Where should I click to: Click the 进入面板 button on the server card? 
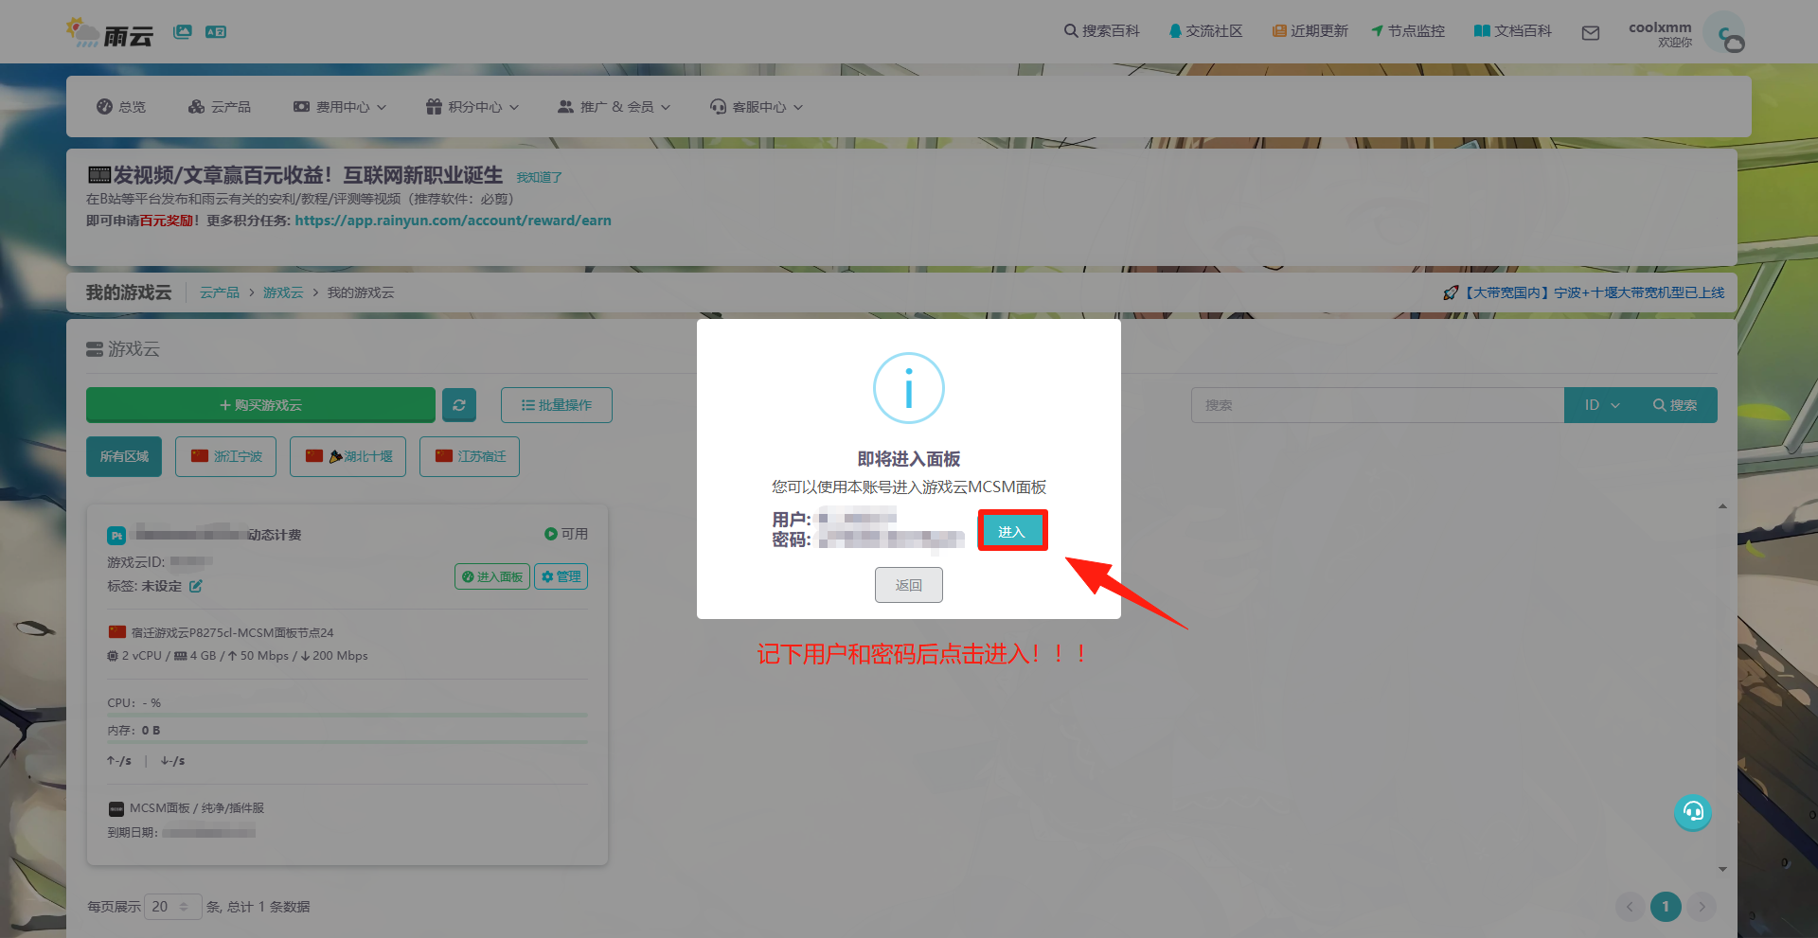(492, 576)
